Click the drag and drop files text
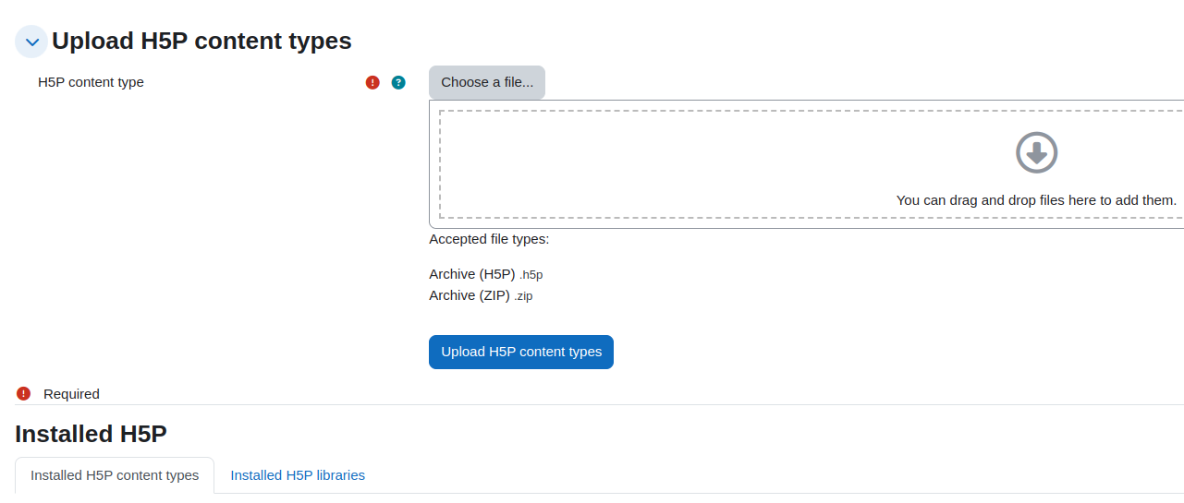Screen dimensions: 1184x503 coord(1036,199)
